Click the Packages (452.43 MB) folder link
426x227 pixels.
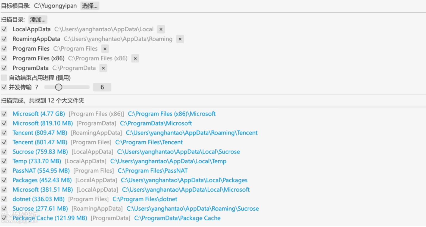42,180
